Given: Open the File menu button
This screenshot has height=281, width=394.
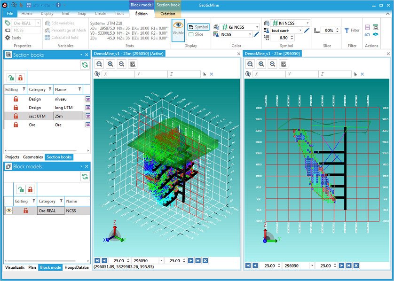Looking at the screenshot, I should click(10, 14).
